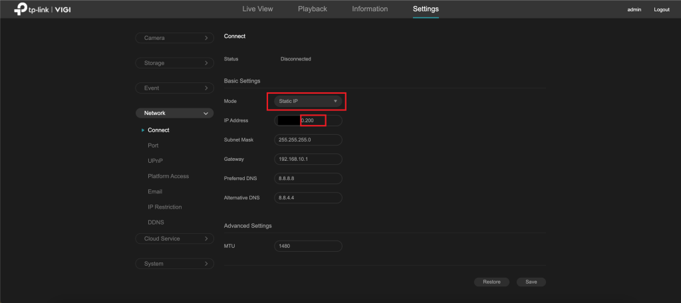Click the Subnet Mask label

click(239, 140)
